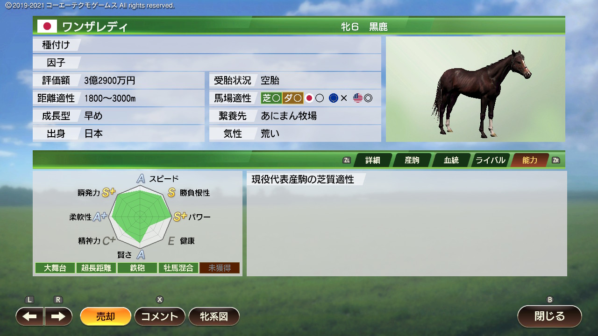Click the 牝6 黒鹿 age and coat text

[364, 27]
